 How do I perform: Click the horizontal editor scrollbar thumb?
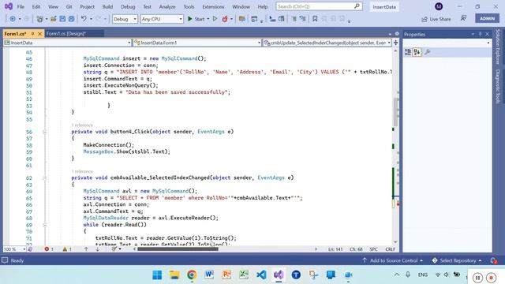click(x=178, y=249)
